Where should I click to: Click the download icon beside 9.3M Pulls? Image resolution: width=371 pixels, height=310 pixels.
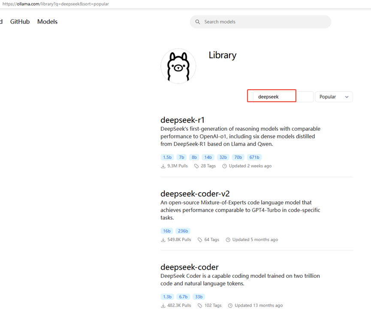163,166
